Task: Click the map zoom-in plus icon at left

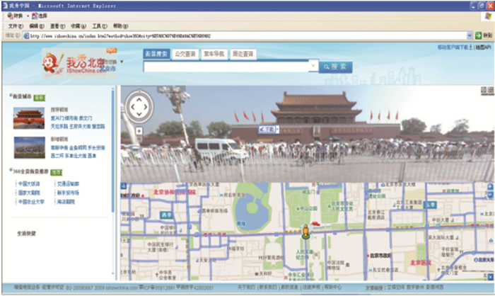Action: 124,186
